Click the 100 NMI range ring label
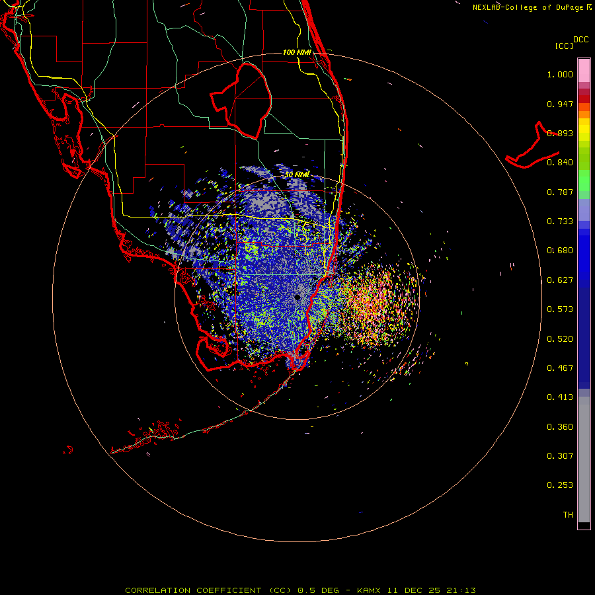This screenshot has width=595, height=595. click(297, 52)
